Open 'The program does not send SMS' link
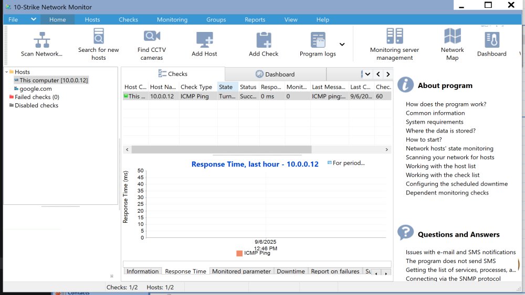The width and height of the screenshot is (525, 295). [450, 261]
